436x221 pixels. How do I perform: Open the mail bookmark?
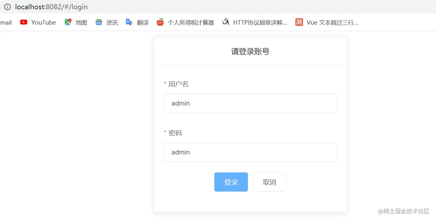pyautogui.click(x=6, y=22)
